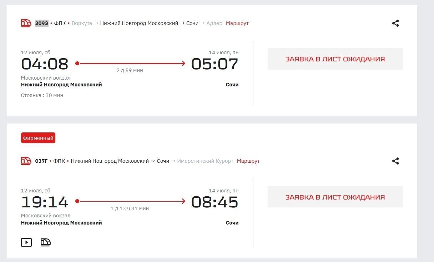The image size is (434, 262).
Task: Click the Фирменный badge
Action: tap(38, 138)
